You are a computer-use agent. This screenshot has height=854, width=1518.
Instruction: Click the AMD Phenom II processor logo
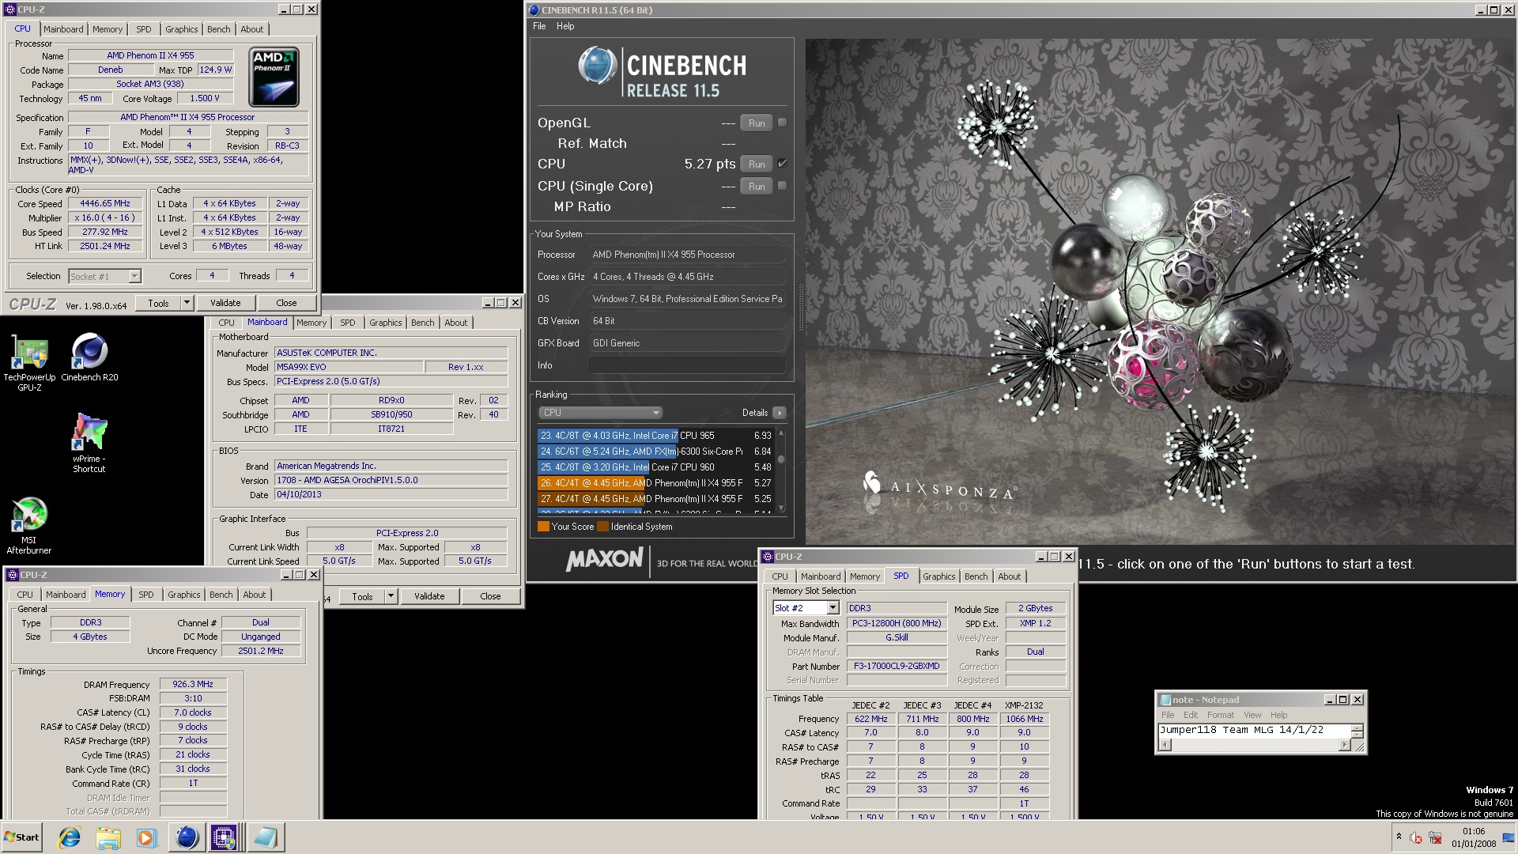pos(274,77)
